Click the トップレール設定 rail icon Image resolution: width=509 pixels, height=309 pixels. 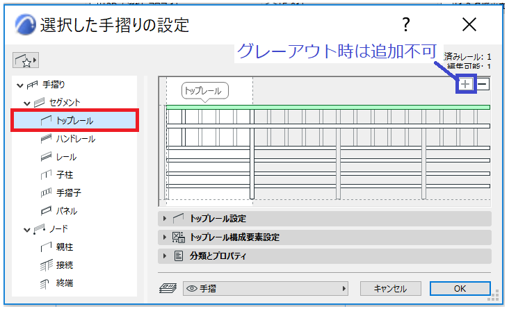pos(178,218)
